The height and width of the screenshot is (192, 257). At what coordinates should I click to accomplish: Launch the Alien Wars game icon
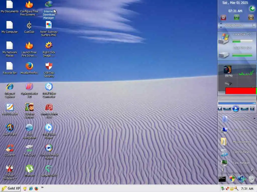click(x=10, y=130)
